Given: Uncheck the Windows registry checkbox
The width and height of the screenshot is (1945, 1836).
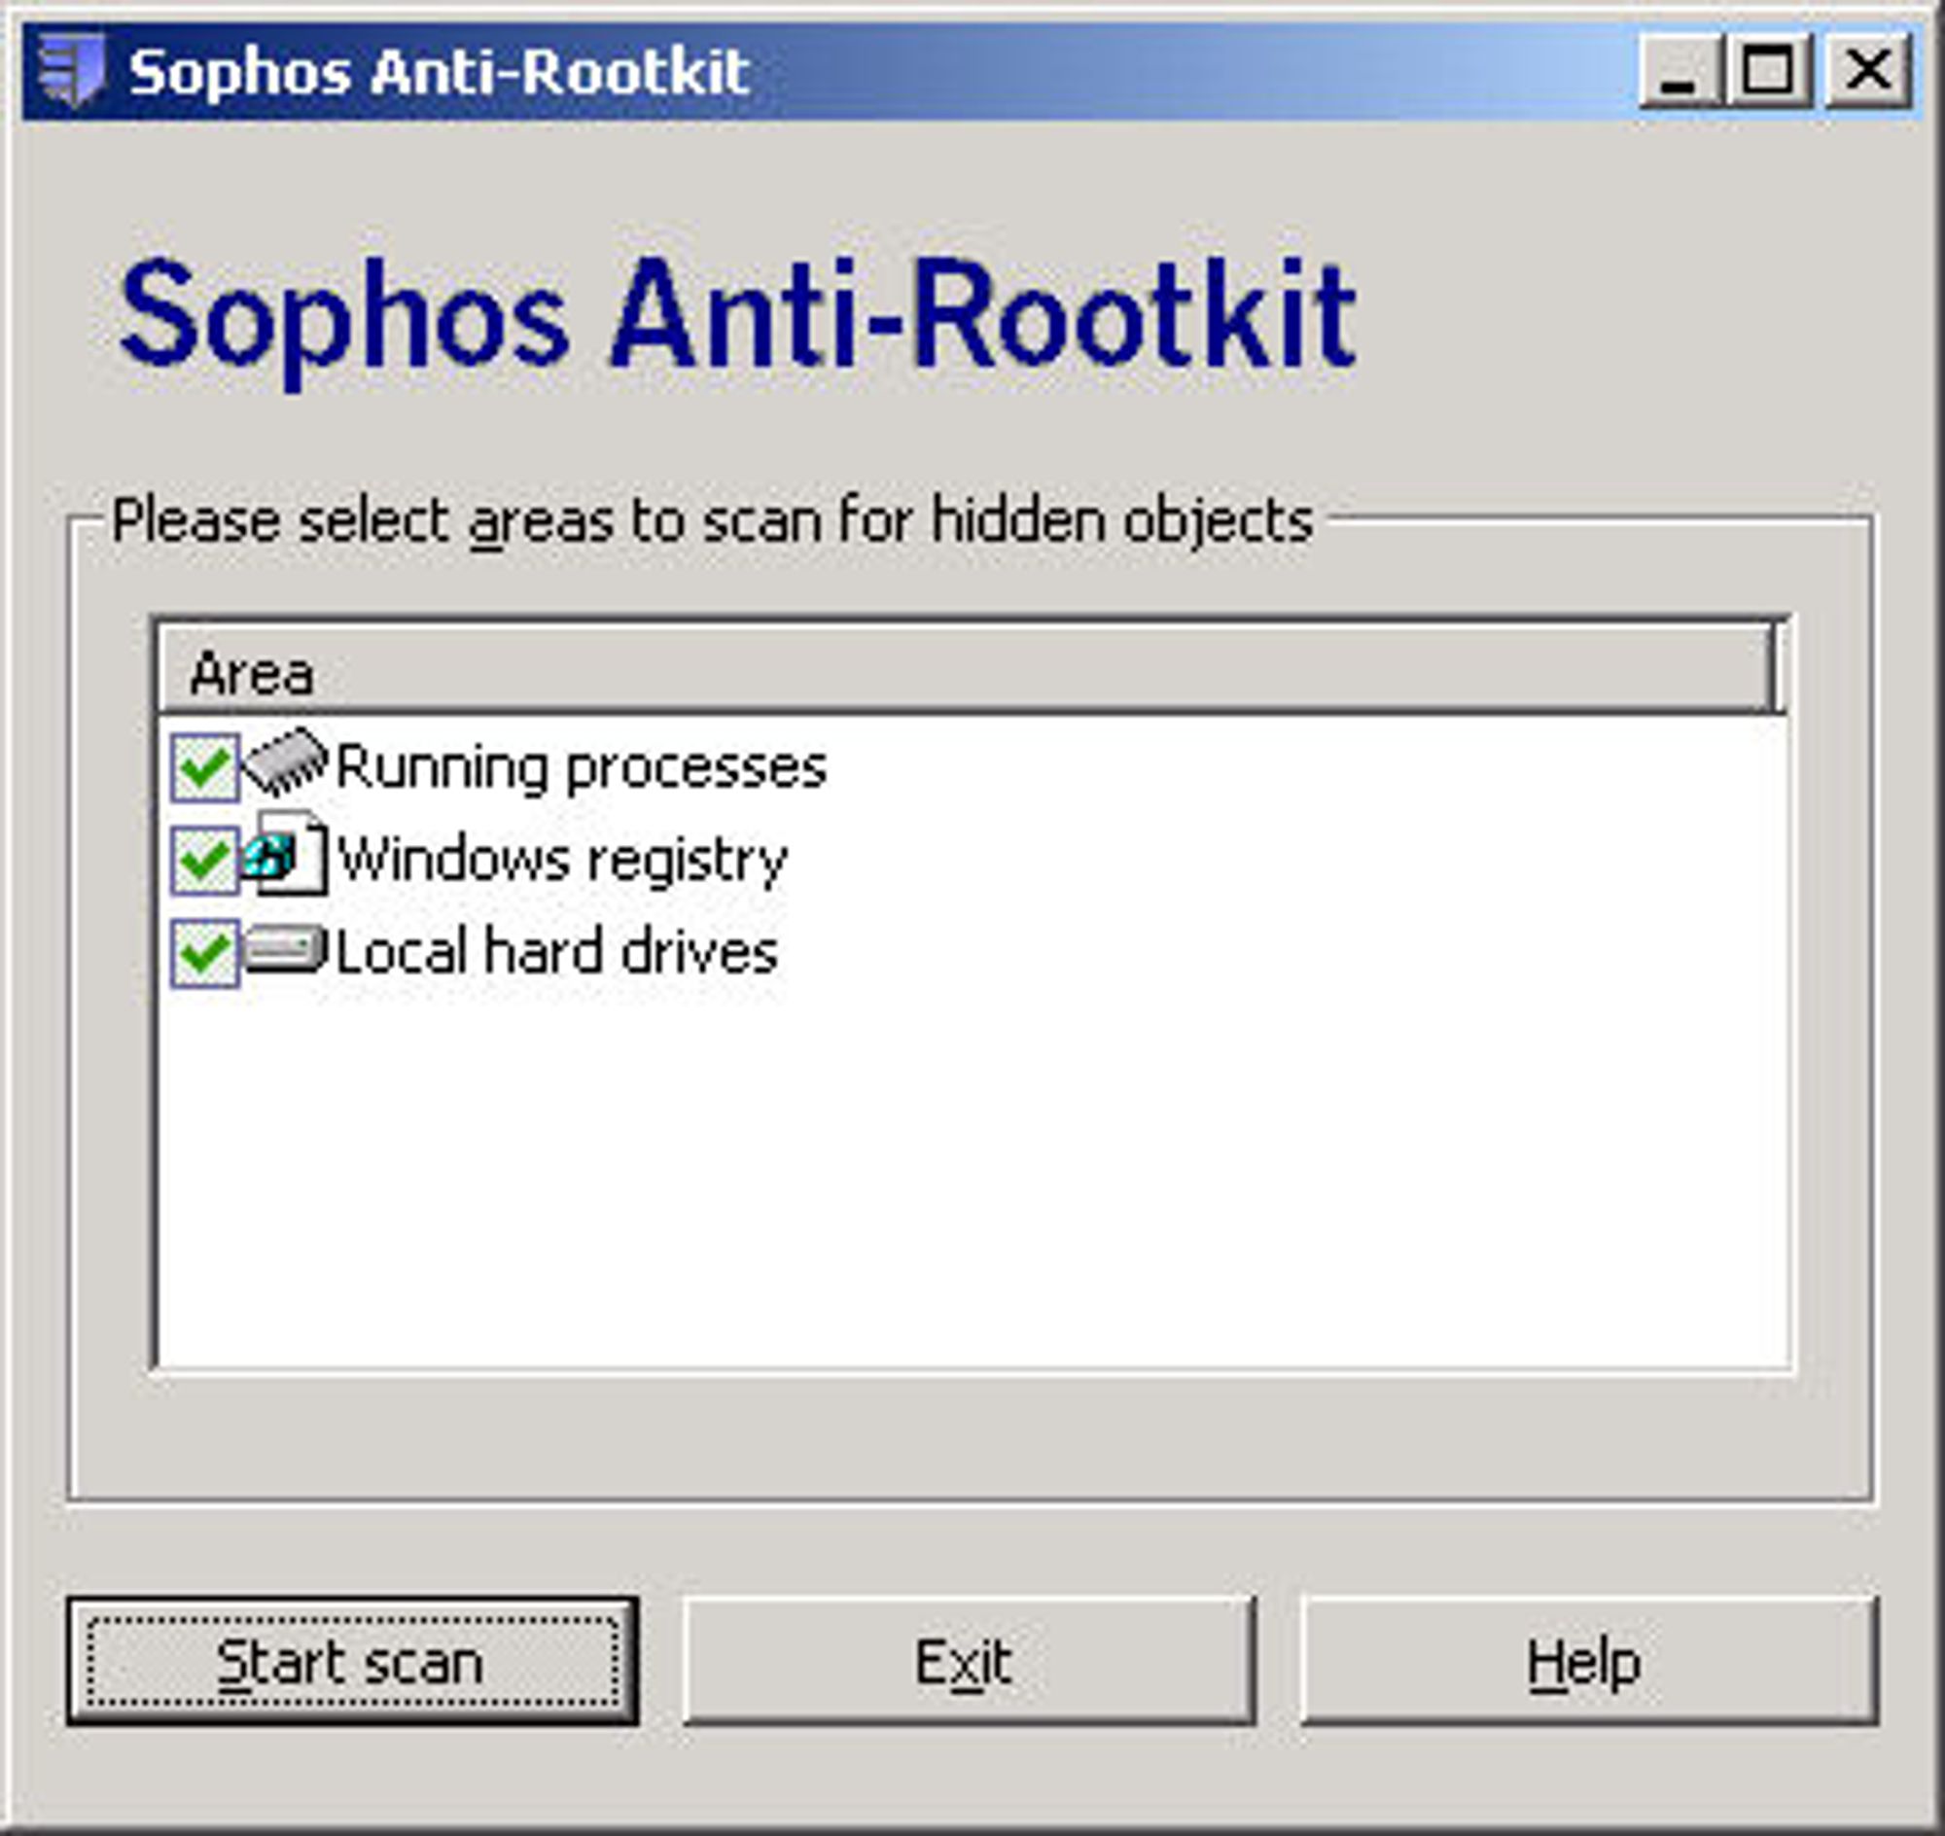Looking at the screenshot, I should (204, 861).
